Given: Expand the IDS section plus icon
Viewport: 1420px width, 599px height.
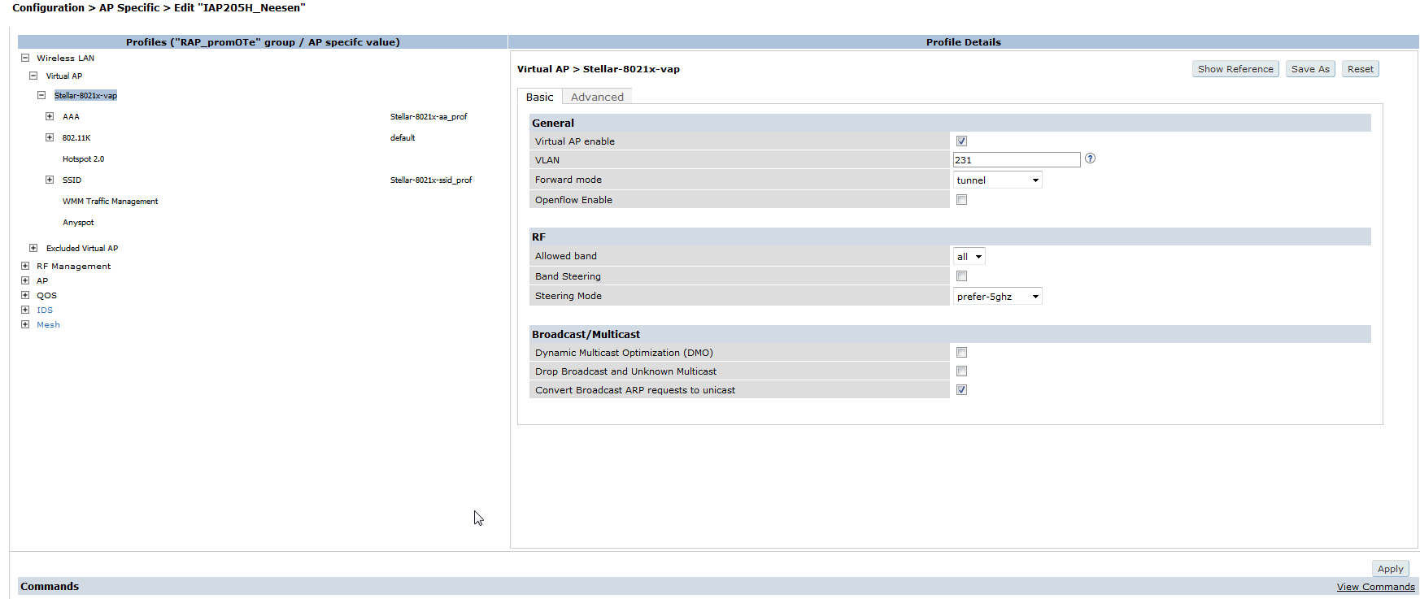Looking at the screenshot, I should pos(25,310).
